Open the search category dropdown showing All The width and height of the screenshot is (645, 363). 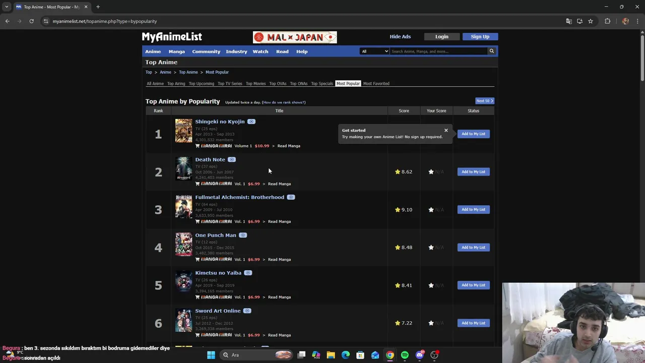click(374, 51)
